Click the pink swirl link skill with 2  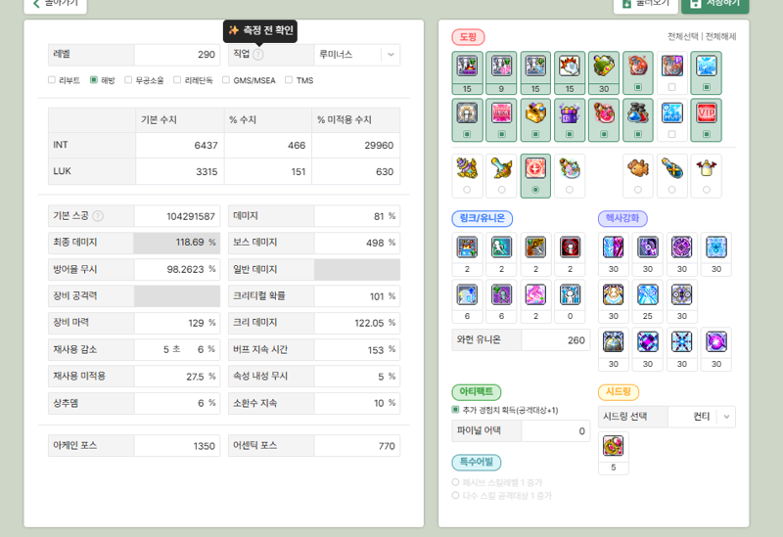[535, 294]
